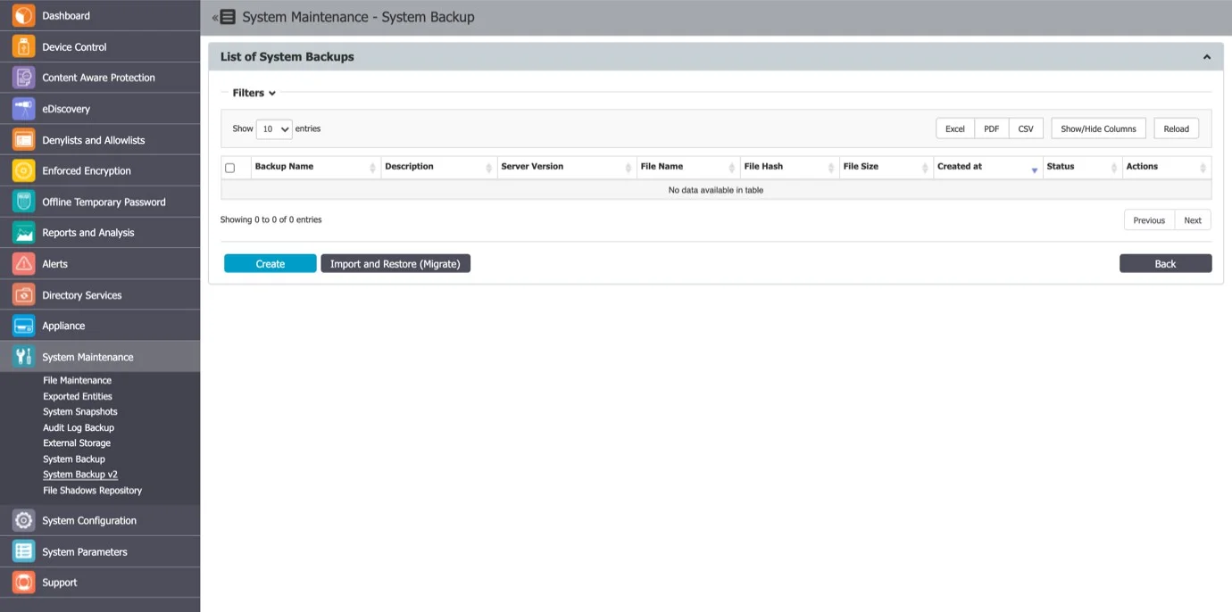Export table to PDF
This screenshot has width=1232, height=612.
pos(992,128)
